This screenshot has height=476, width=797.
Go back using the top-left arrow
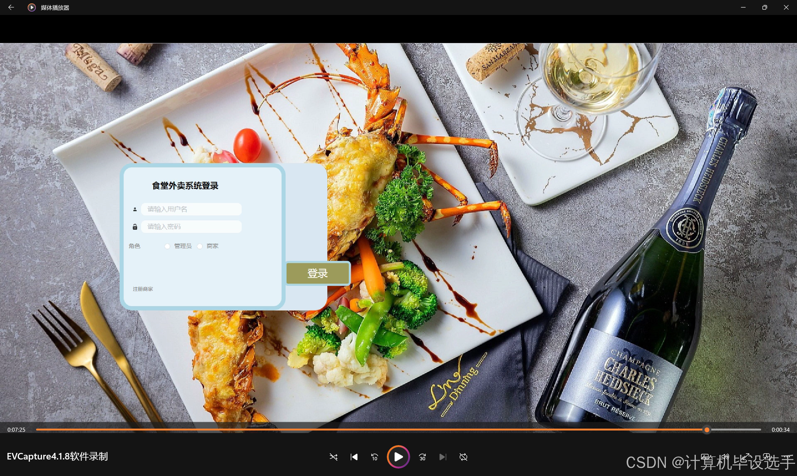coord(11,7)
